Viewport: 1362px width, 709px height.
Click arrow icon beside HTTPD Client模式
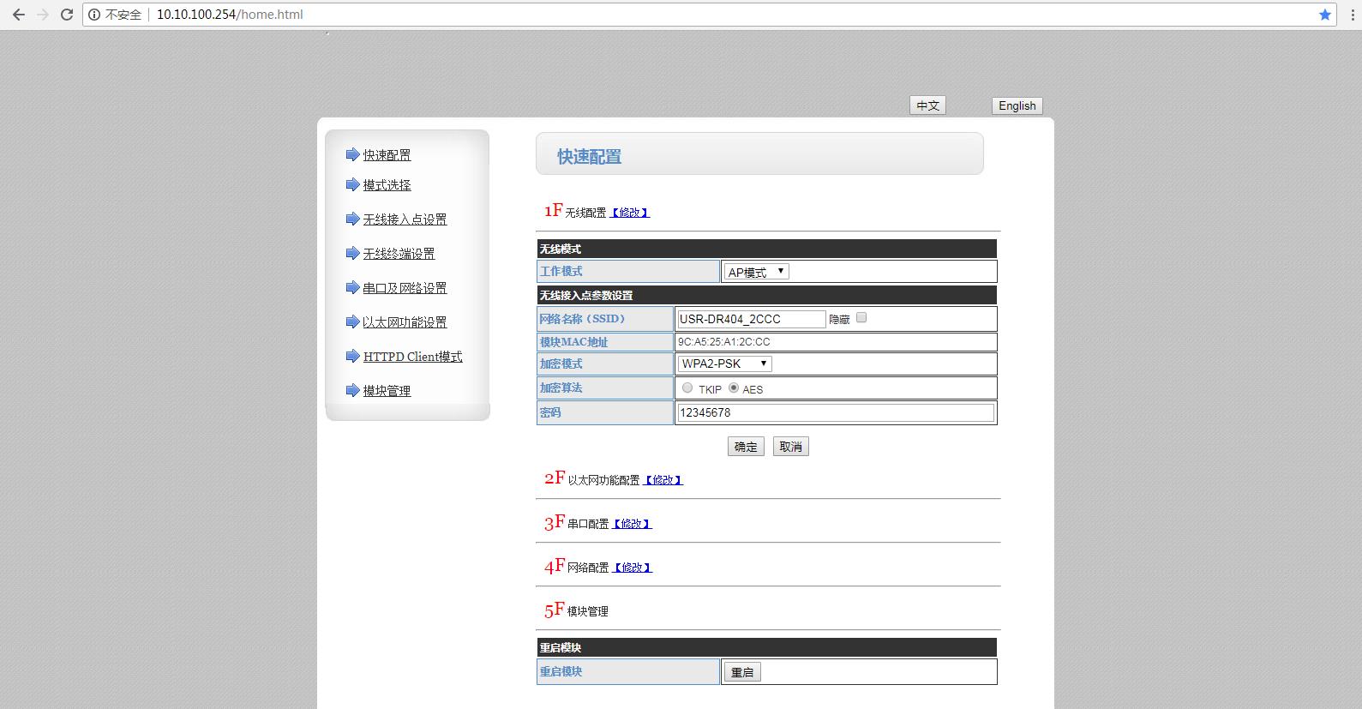click(x=352, y=356)
